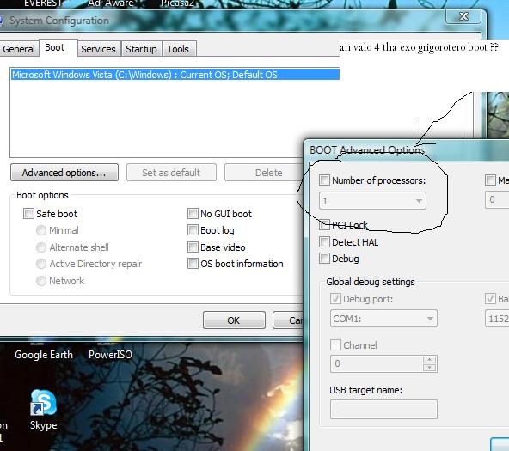Switch to the Services tab
This screenshot has width=509, height=451.
click(x=98, y=49)
